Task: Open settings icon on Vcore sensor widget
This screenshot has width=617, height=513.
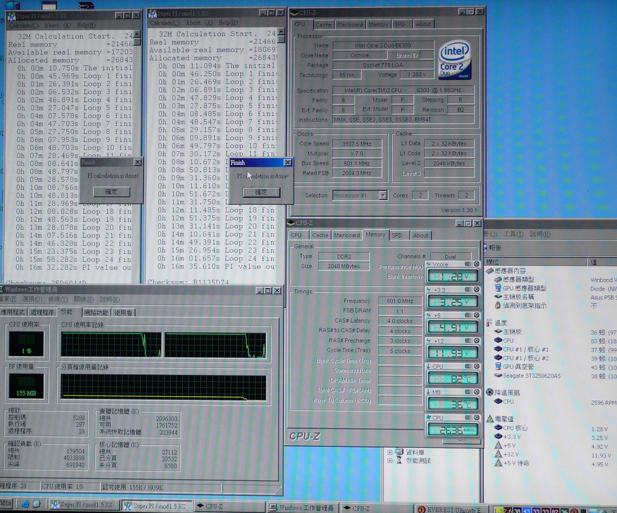Action: click(468, 264)
